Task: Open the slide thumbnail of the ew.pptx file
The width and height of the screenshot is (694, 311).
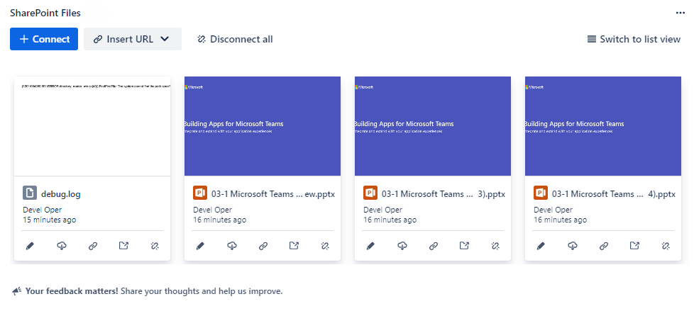Action: point(263,126)
